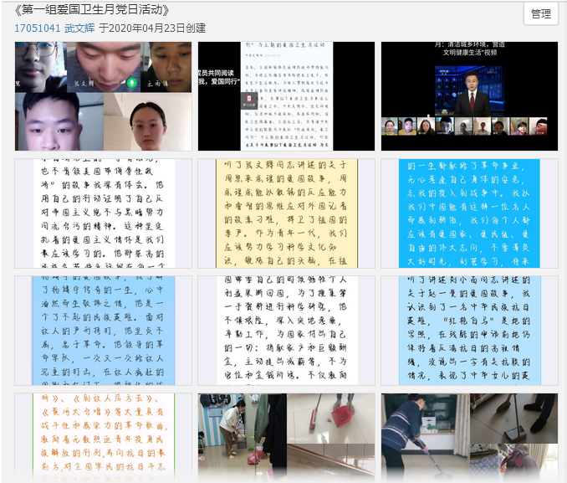The height and width of the screenshot is (483, 567).
Task: Click the 管理 button
Action: pyautogui.click(x=540, y=14)
